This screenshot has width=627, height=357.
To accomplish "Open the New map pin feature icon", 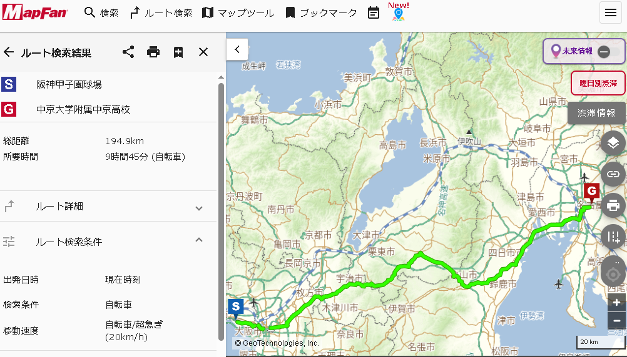I will 398,12.
